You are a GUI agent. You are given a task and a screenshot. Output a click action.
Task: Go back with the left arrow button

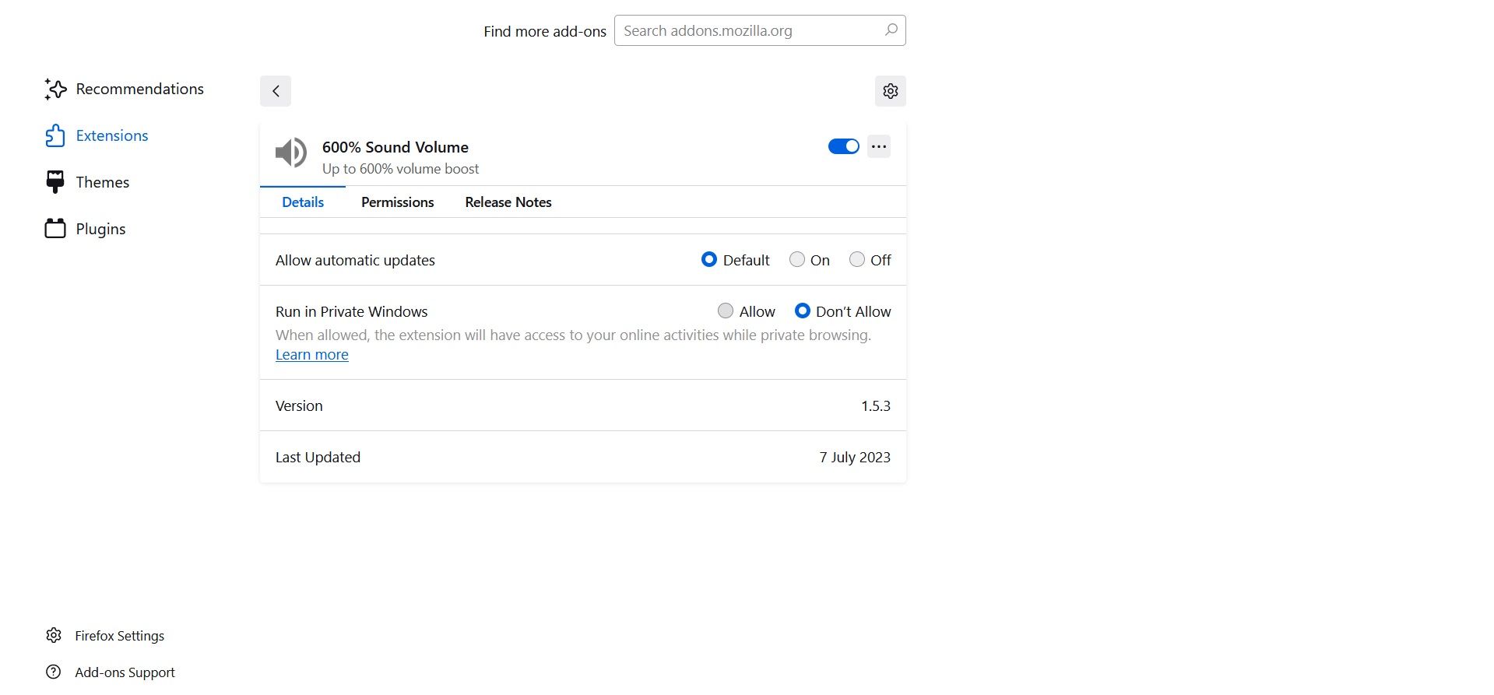276,91
